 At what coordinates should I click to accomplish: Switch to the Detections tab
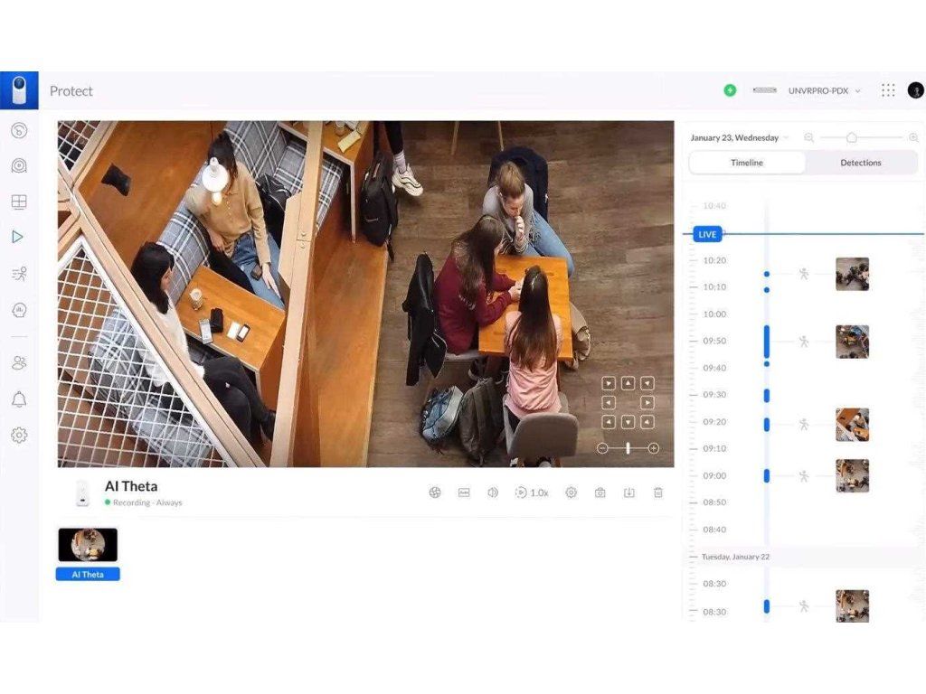click(861, 163)
